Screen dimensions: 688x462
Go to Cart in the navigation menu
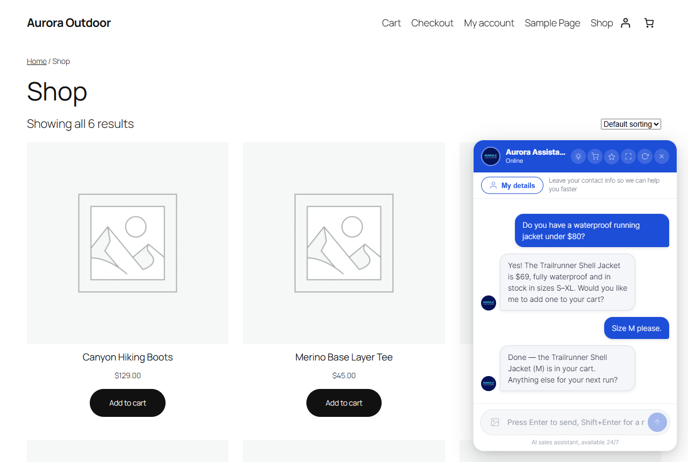(x=391, y=23)
